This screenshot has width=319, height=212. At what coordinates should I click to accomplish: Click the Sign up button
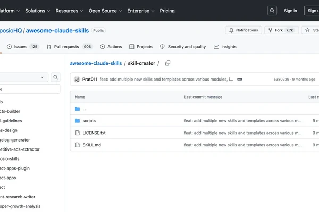(x=312, y=11)
